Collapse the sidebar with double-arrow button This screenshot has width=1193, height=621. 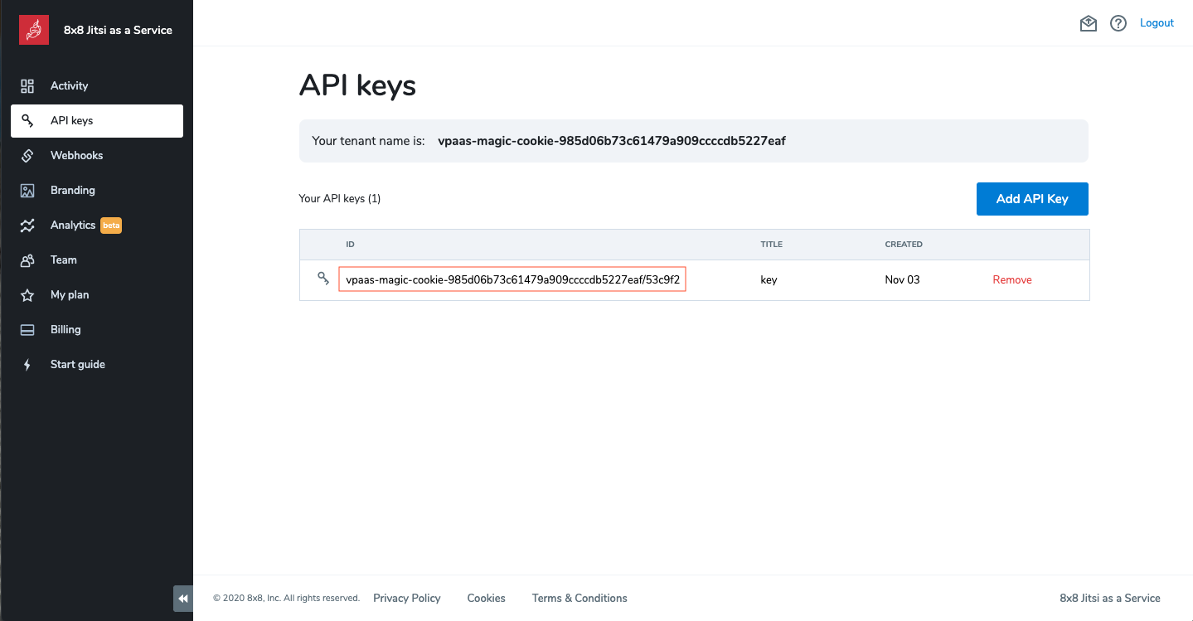[x=183, y=599]
